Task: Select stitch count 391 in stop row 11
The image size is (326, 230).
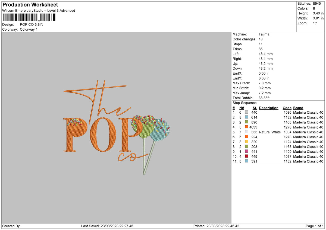Action: (254, 161)
